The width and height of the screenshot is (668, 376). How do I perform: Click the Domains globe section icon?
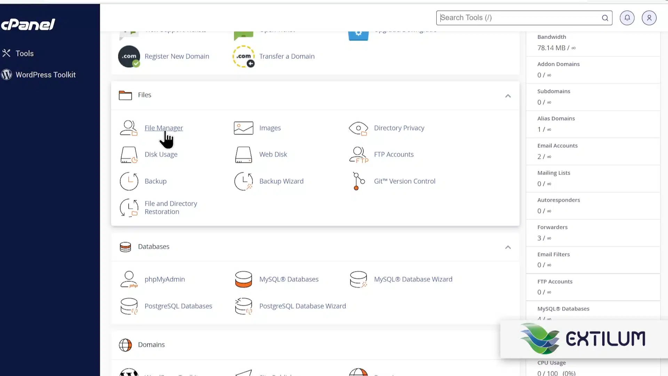[x=125, y=345]
